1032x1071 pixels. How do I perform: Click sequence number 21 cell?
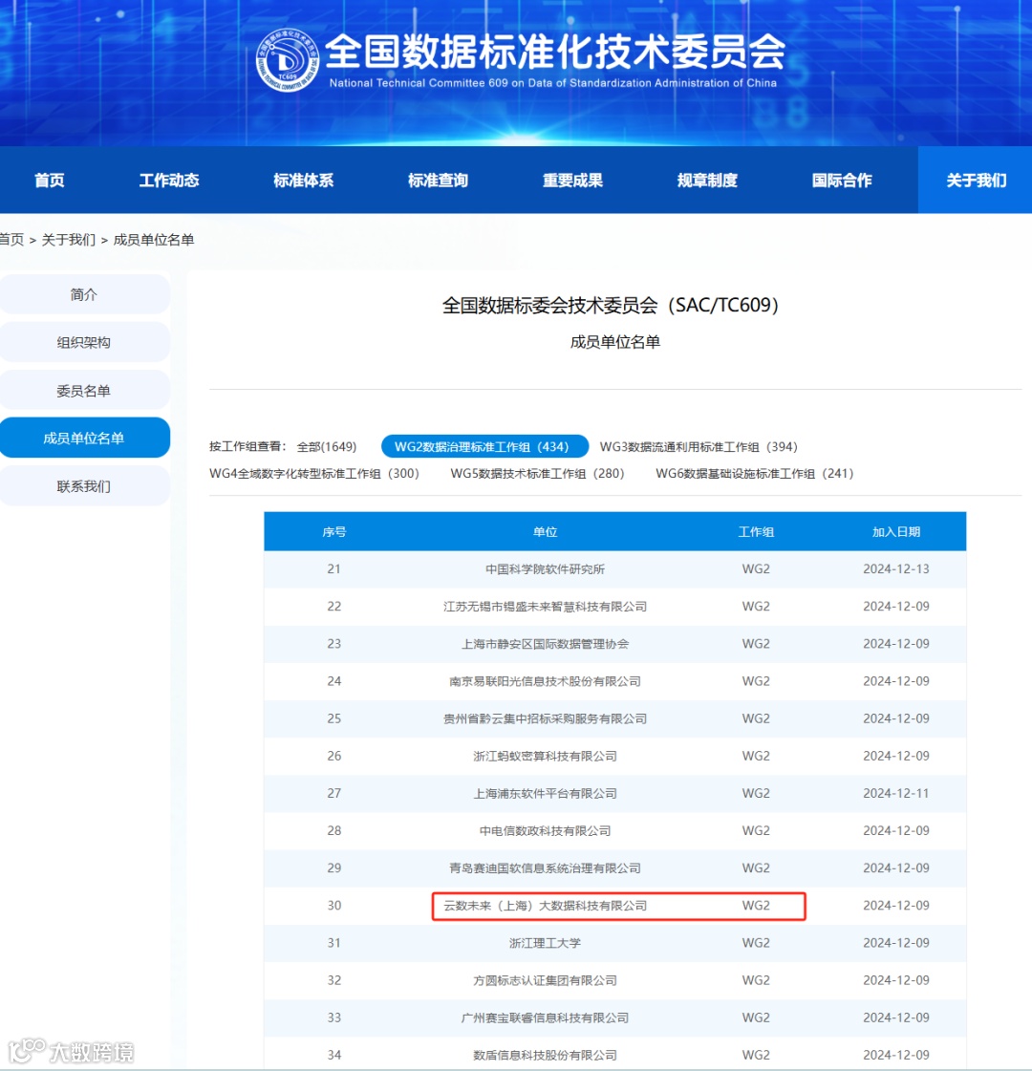tap(334, 569)
